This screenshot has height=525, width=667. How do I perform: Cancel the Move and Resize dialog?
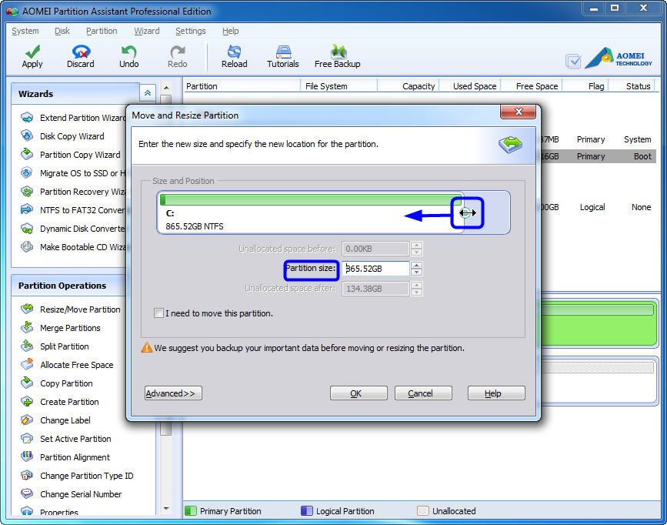(x=423, y=393)
